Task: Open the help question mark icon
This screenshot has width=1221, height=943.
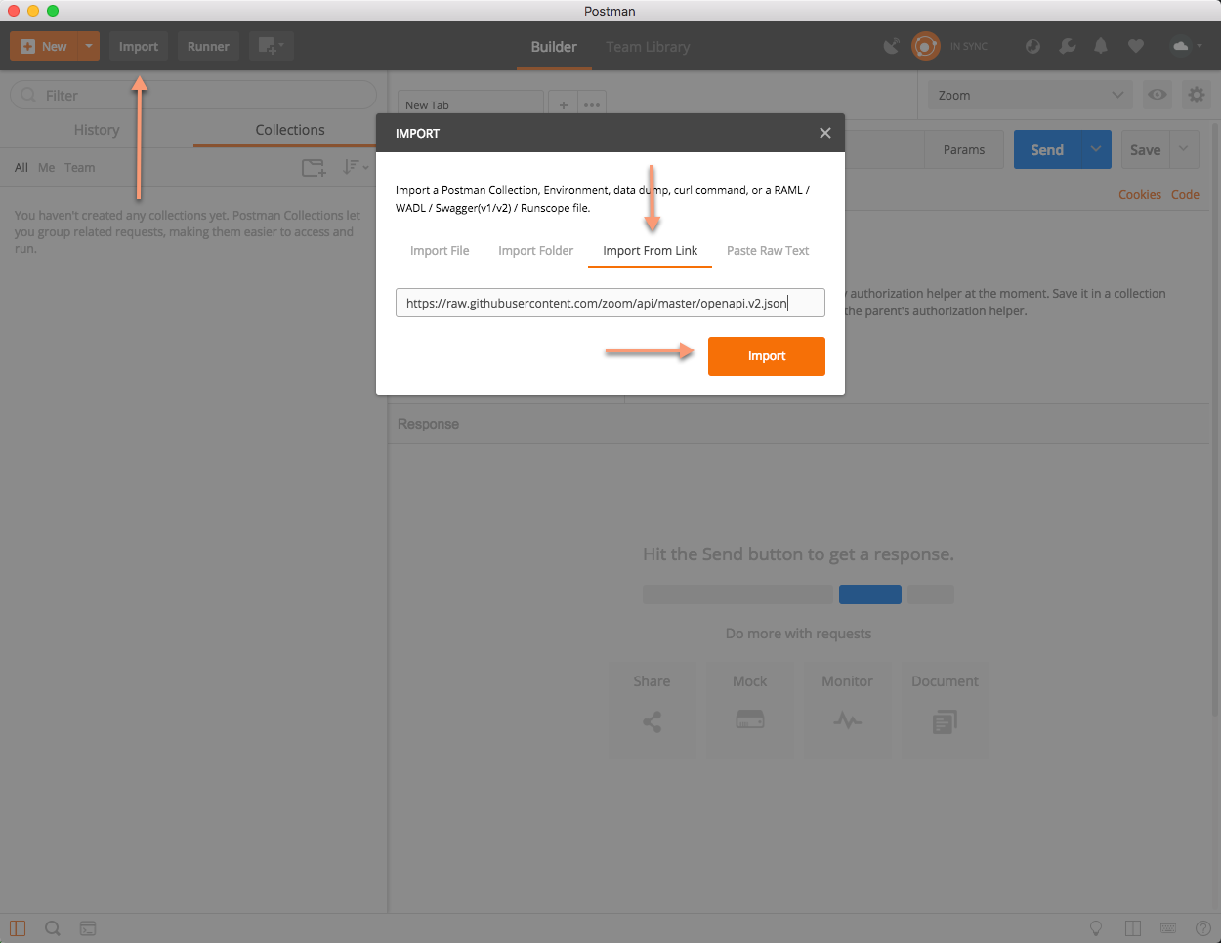Action: (1203, 928)
